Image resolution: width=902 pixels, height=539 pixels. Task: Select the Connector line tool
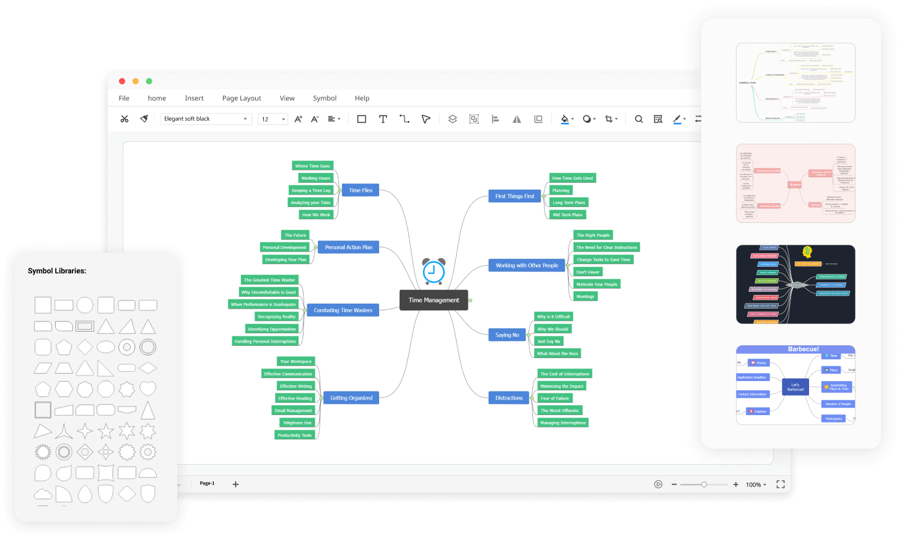point(404,118)
